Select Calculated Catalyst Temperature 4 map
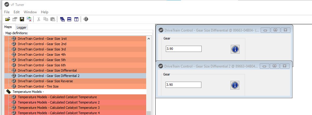The width and height of the screenshot is (312, 115). coord(75,113)
